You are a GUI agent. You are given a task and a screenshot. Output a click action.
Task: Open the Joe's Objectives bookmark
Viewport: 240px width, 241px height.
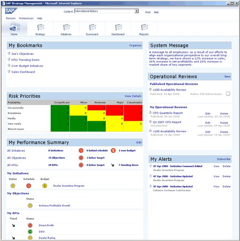tap(22, 54)
